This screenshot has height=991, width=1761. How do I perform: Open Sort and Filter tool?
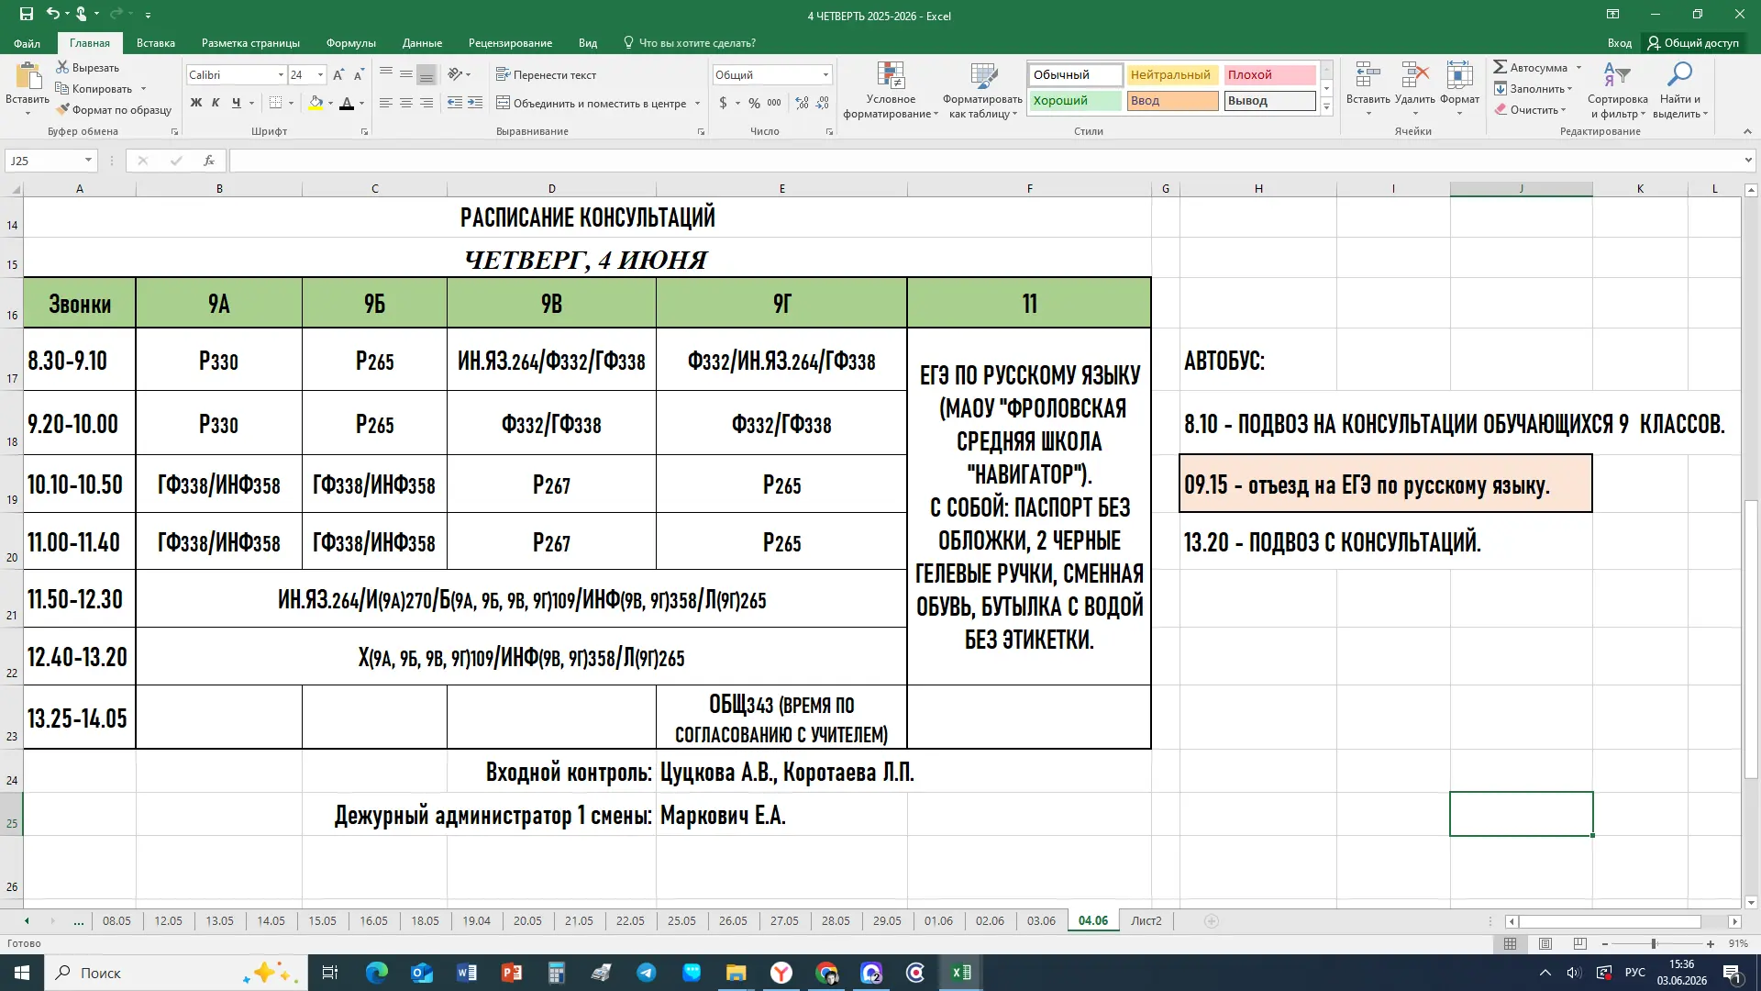coord(1617,75)
